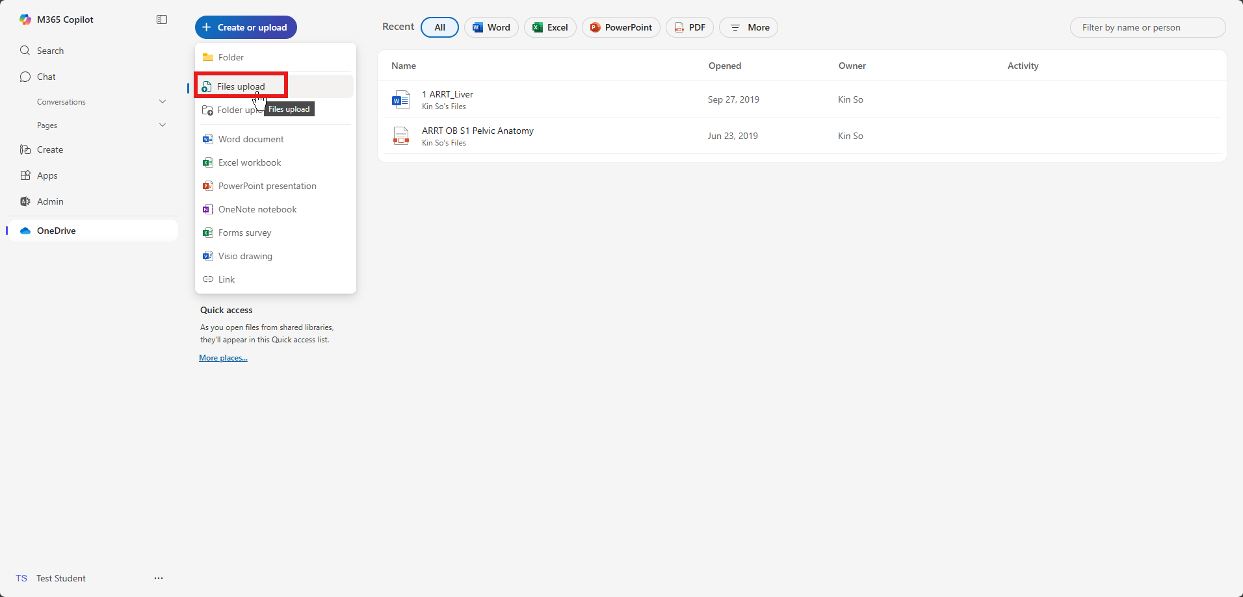
Task: Open Test Student account options ellipsis
Action: click(159, 578)
